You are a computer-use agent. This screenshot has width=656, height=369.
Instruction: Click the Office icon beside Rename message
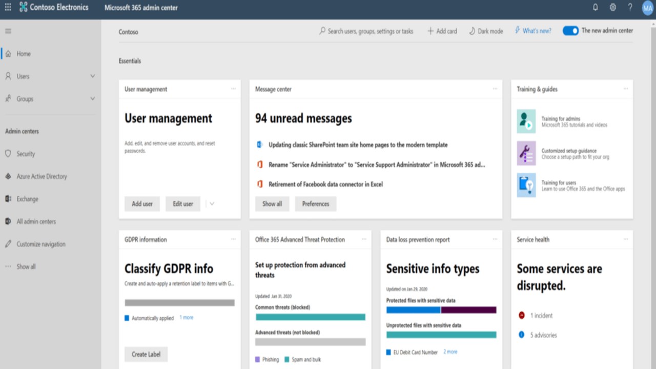point(260,165)
